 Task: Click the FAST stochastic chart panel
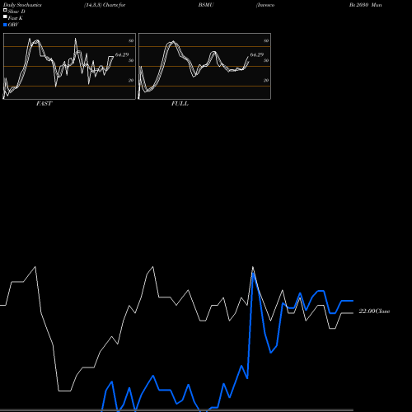pyautogui.click(x=69, y=66)
